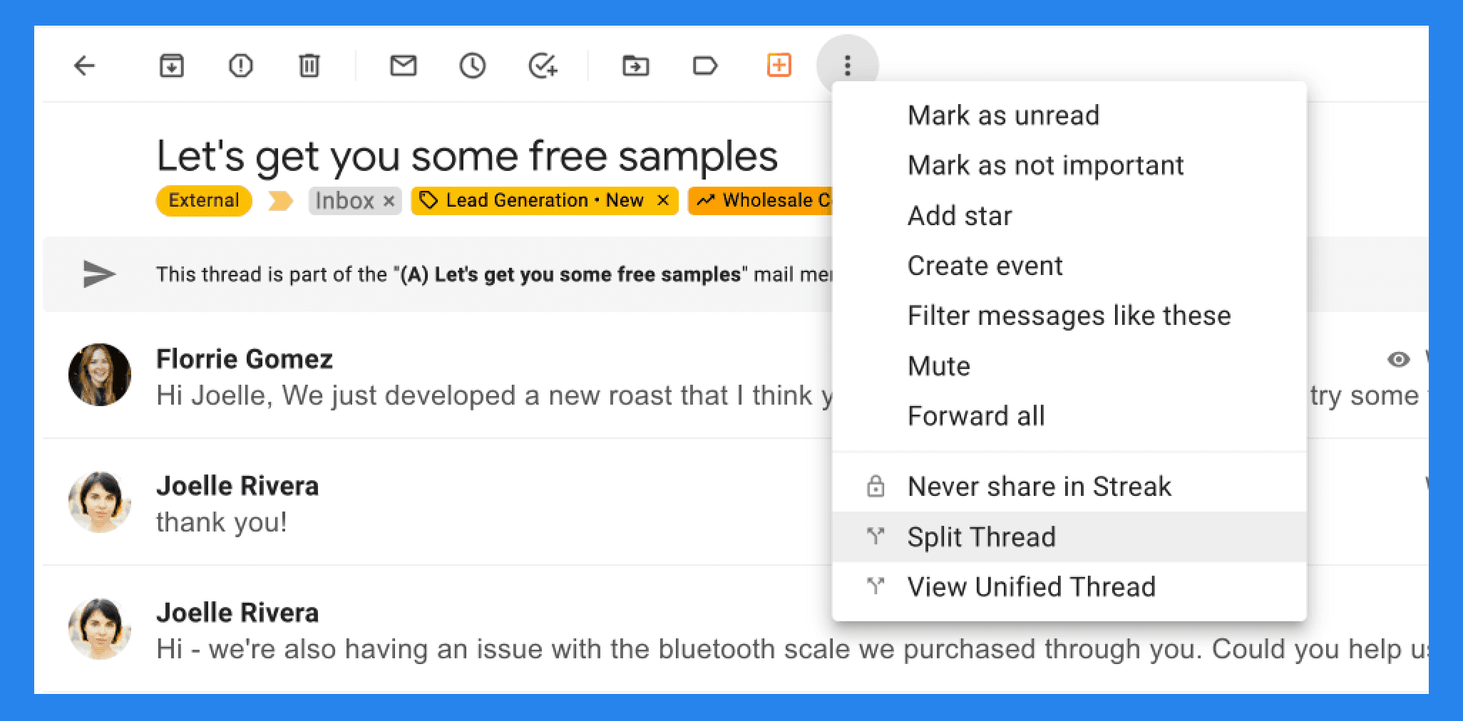
Task: Click the lock icon beside Never share
Action: (x=875, y=486)
